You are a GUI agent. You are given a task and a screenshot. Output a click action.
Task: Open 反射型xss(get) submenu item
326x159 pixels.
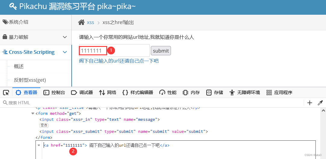pos(30,80)
